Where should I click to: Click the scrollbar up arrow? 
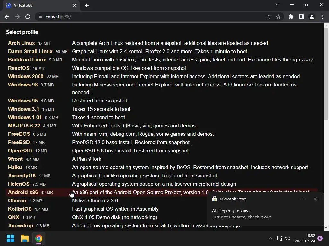pyautogui.click(x=326, y=26)
